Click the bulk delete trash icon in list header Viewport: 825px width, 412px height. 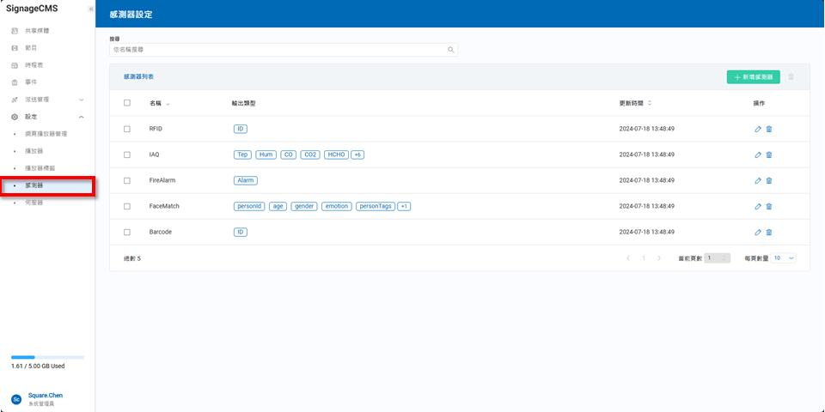791,77
